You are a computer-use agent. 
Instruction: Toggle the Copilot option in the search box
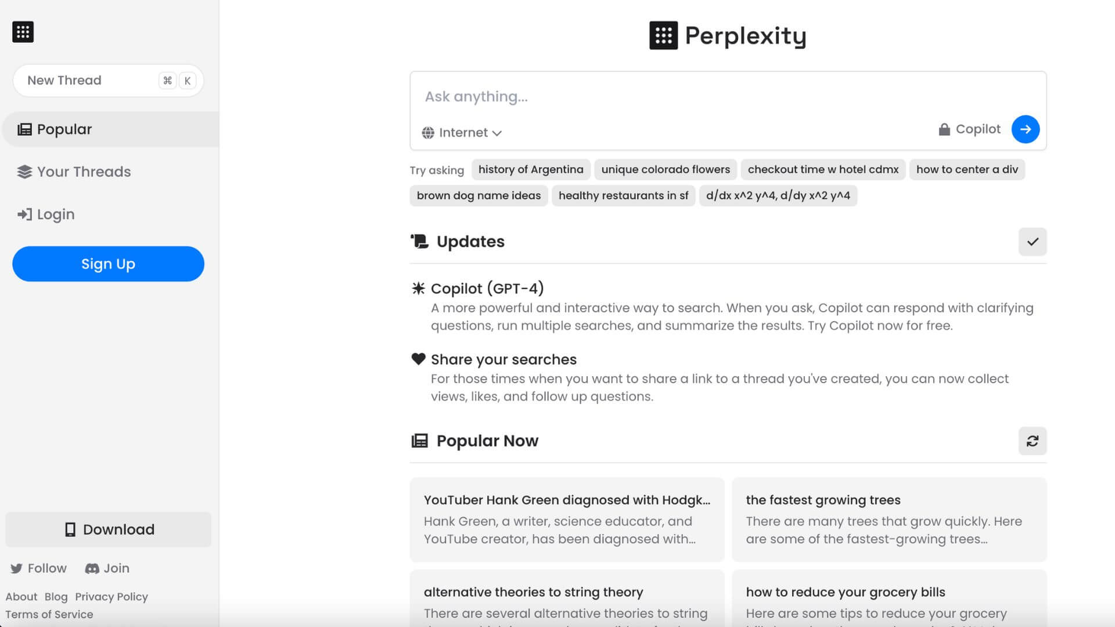pyautogui.click(x=969, y=129)
